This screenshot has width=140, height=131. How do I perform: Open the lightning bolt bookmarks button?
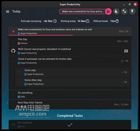(x=132, y=12)
